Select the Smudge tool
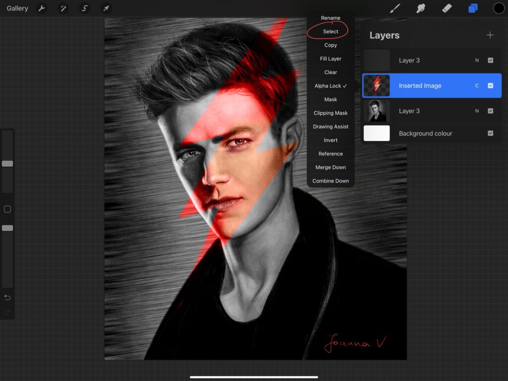 coord(421,8)
